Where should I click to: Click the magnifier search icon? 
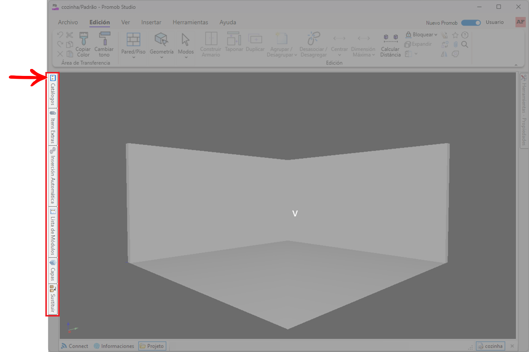pyautogui.click(x=464, y=44)
